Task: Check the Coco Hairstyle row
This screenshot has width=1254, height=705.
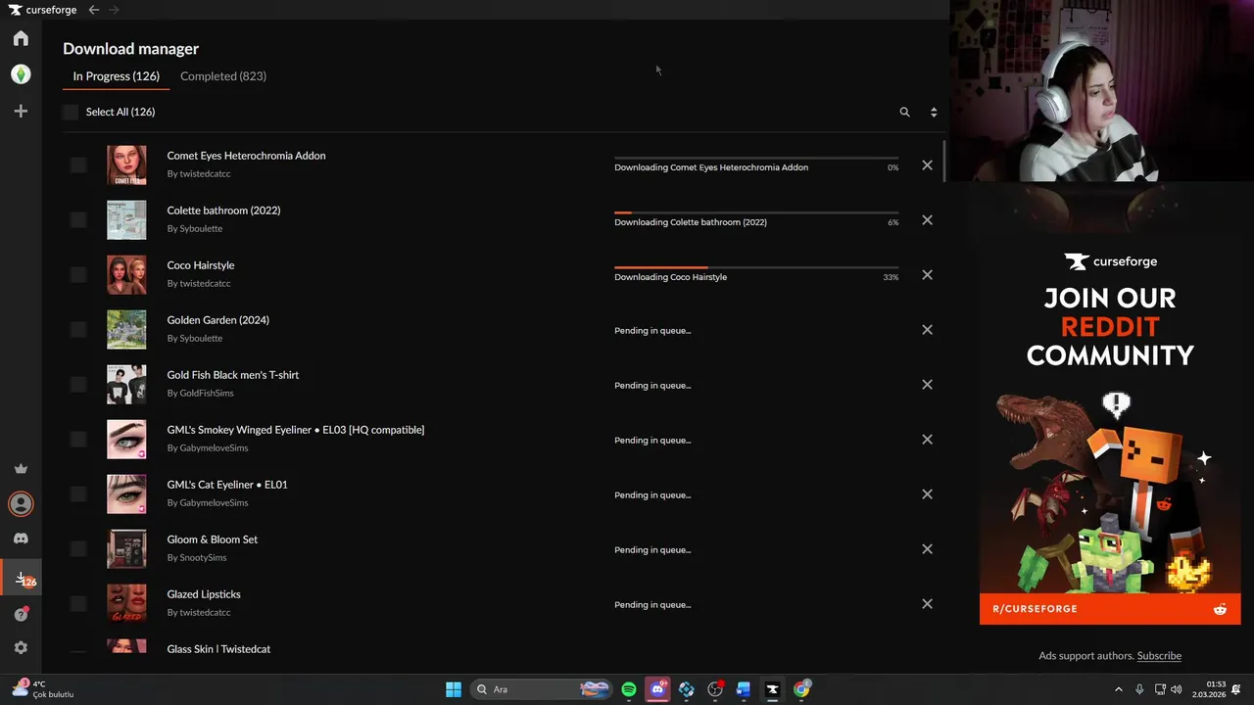Action: (78, 275)
